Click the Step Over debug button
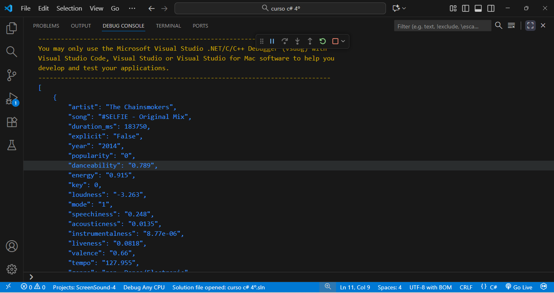The width and height of the screenshot is (554, 293). [x=285, y=41]
